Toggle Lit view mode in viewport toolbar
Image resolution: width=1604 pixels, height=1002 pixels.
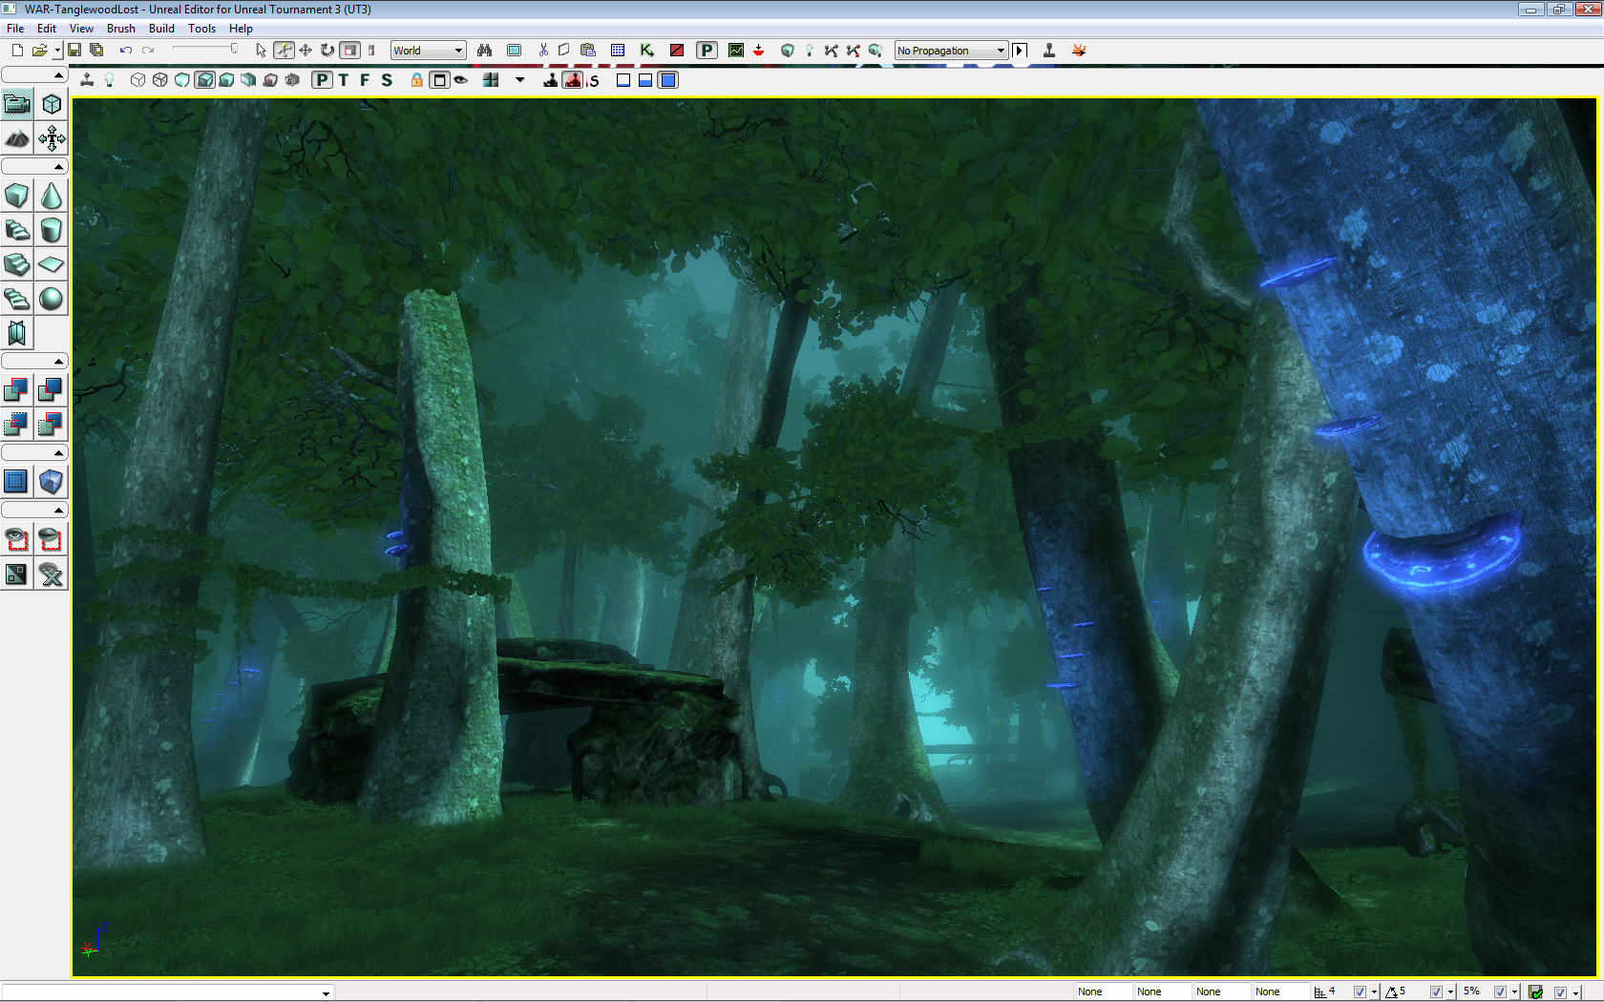point(204,80)
